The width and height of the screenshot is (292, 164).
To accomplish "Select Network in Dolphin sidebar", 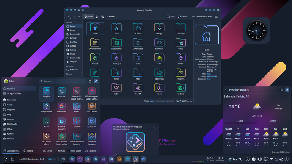I will [74, 70].
